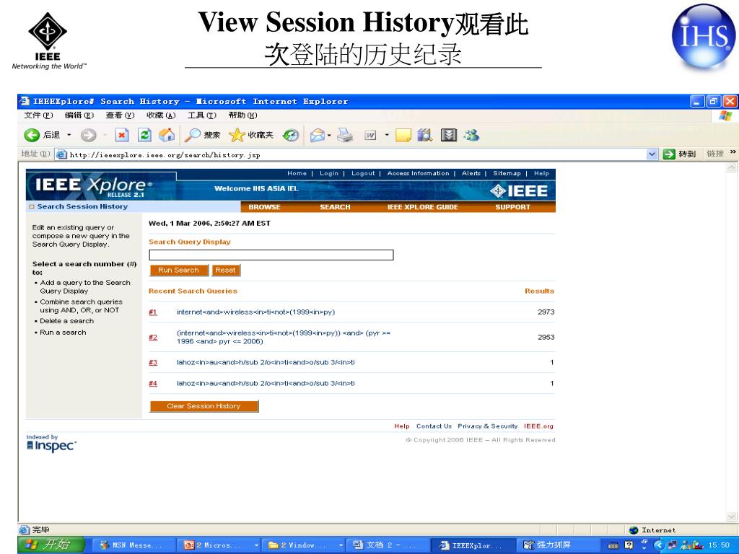Click search number #1 link
Screen dimensions: 739x554
pyautogui.click(x=153, y=312)
